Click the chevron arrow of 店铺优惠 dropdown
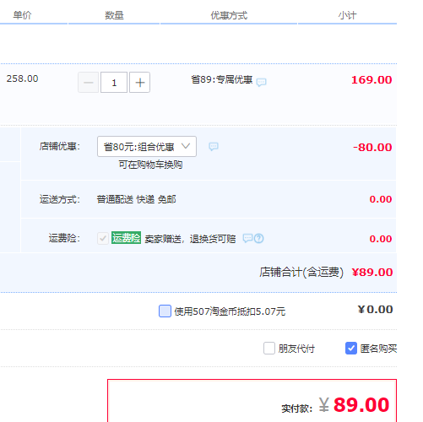This screenshot has height=422, width=423. (x=186, y=146)
